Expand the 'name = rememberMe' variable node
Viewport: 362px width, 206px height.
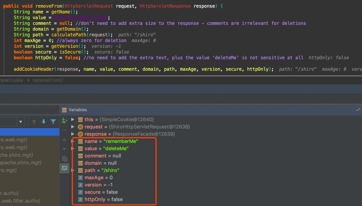click(73, 141)
